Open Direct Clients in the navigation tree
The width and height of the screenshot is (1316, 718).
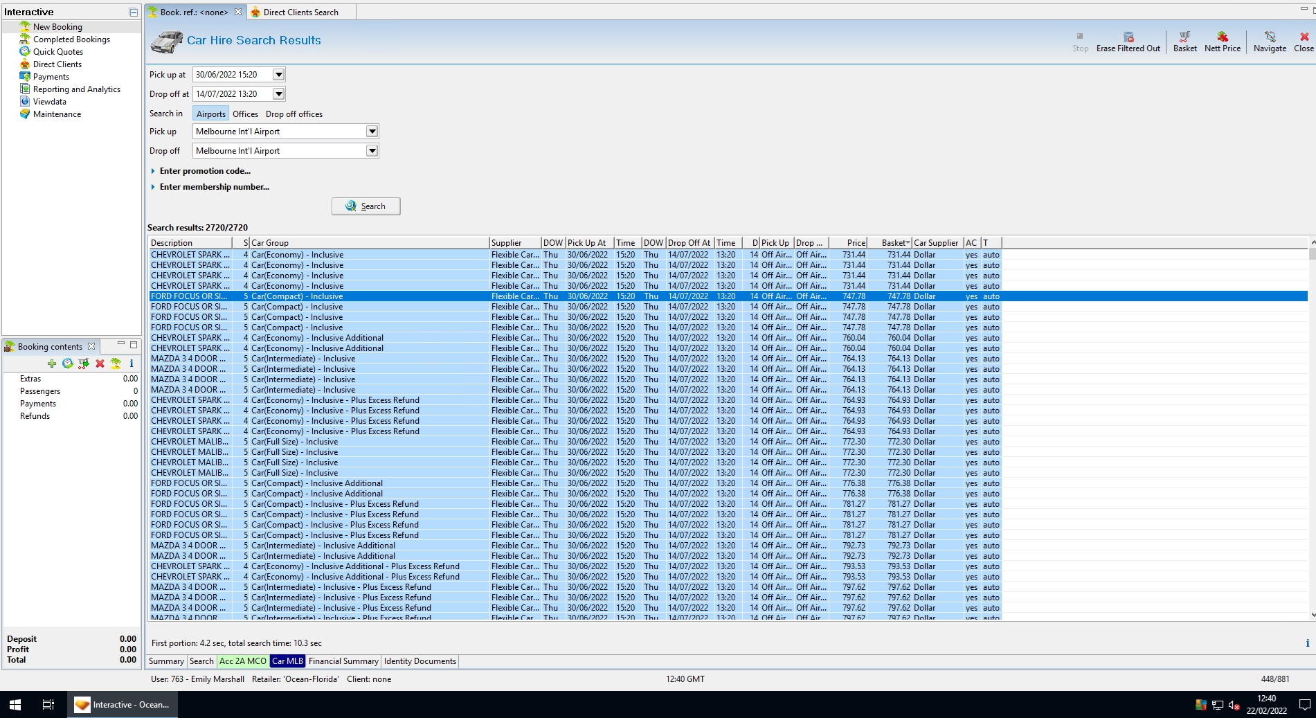[57, 64]
